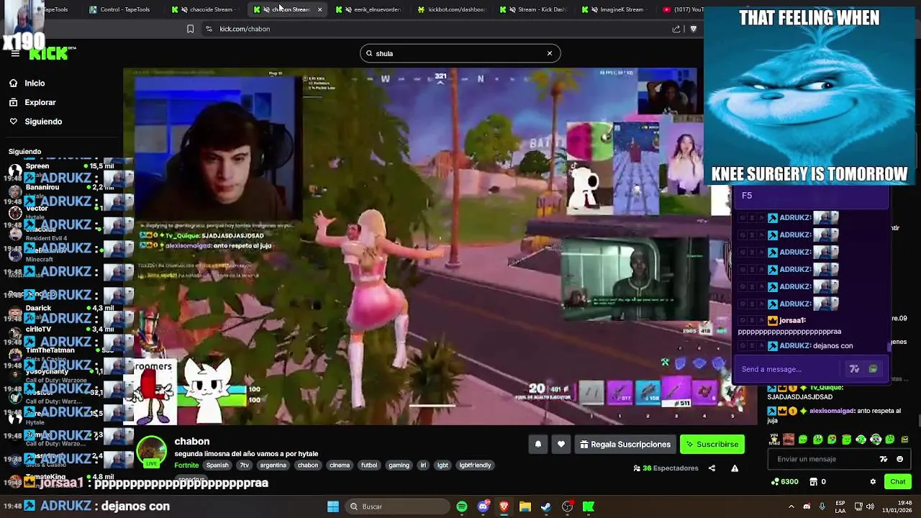The width and height of the screenshot is (921, 518).
Task: Click the Kick logo
Action: (49, 53)
